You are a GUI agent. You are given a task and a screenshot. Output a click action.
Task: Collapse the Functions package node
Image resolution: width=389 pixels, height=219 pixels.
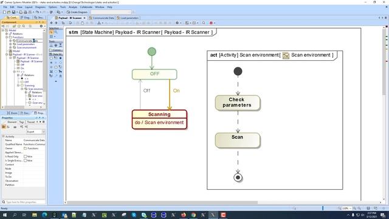pyautogui.click(x=7, y=37)
